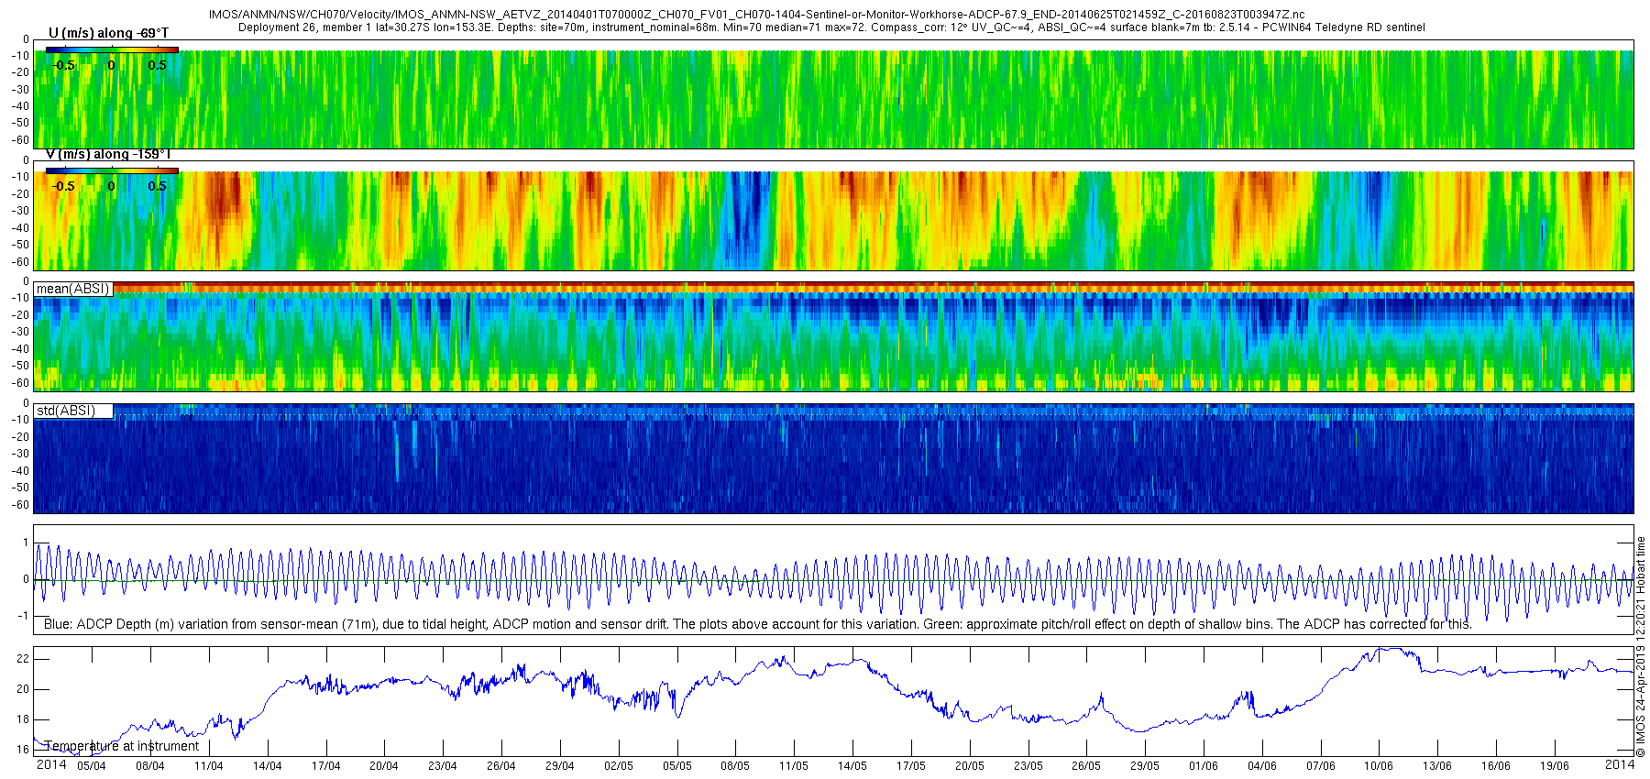Click the U velocity colorbar

click(x=112, y=49)
